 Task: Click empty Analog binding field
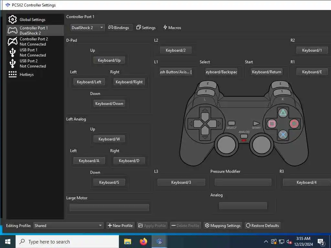[243, 206]
